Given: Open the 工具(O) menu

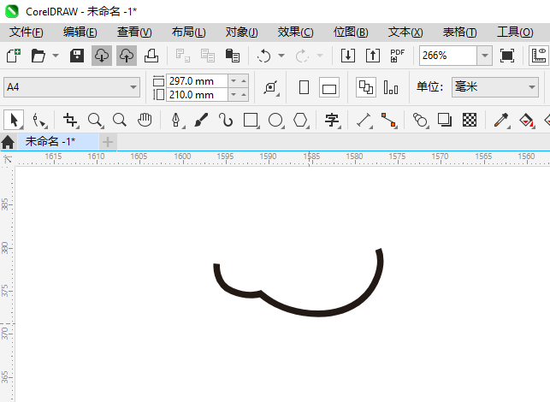Looking at the screenshot, I should [x=515, y=33].
